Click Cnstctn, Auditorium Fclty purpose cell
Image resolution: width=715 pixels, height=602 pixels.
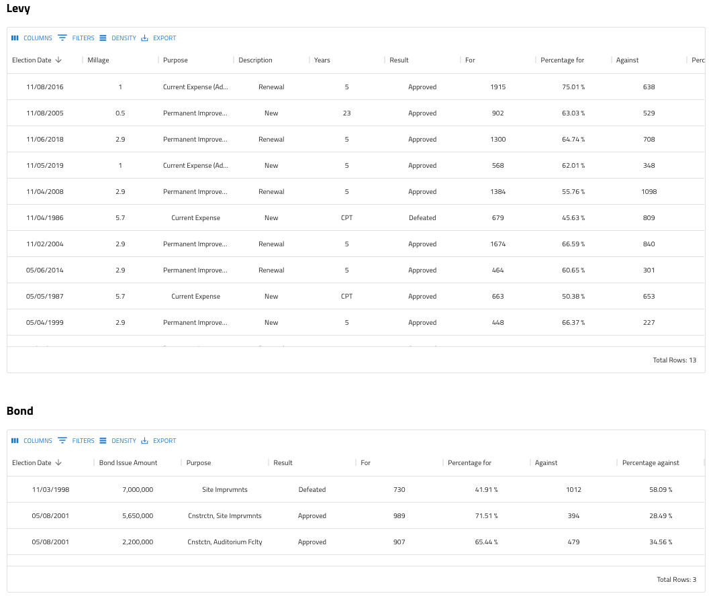pyautogui.click(x=225, y=542)
